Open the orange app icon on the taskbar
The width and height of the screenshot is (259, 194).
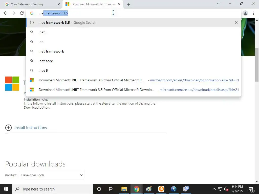pyautogui.click(x=161, y=189)
